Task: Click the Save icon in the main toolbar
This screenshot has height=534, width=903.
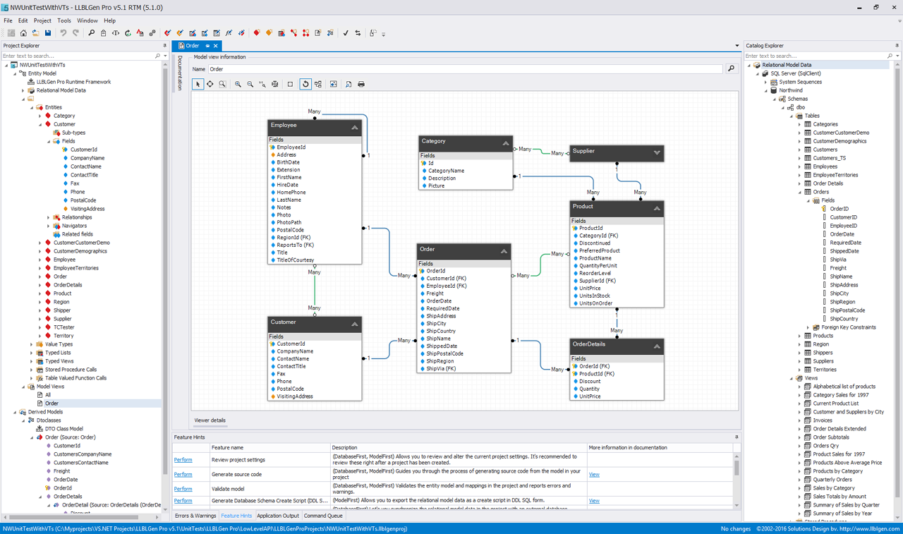Action: 48,32
